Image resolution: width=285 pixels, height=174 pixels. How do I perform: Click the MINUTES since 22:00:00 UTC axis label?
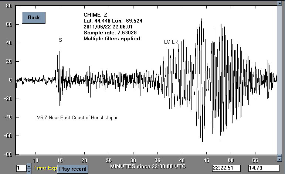click(x=147, y=166)
